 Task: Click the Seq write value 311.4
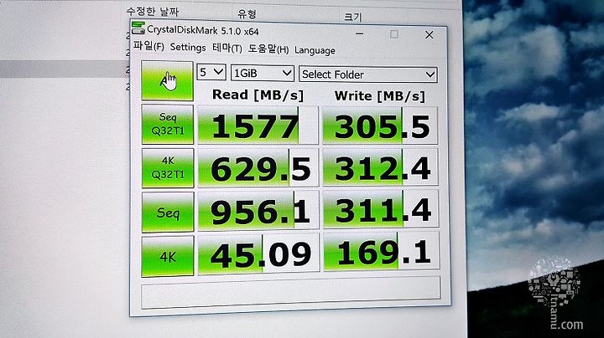tap(381, 209)
